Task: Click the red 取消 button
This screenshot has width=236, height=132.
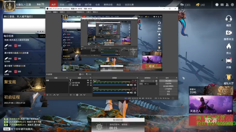Action: click(x=211, y=120)
